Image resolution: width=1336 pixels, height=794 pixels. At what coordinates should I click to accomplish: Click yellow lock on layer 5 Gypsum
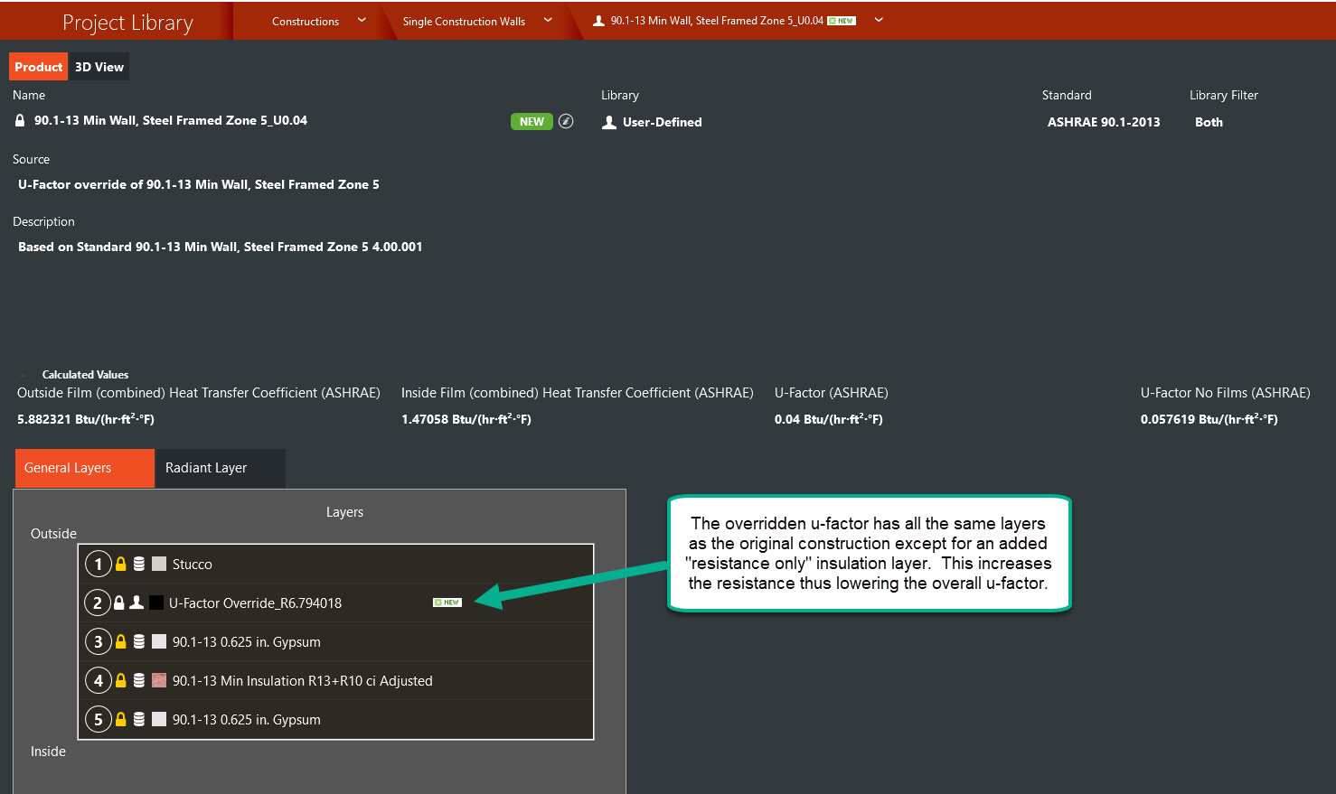click(121, 719)
